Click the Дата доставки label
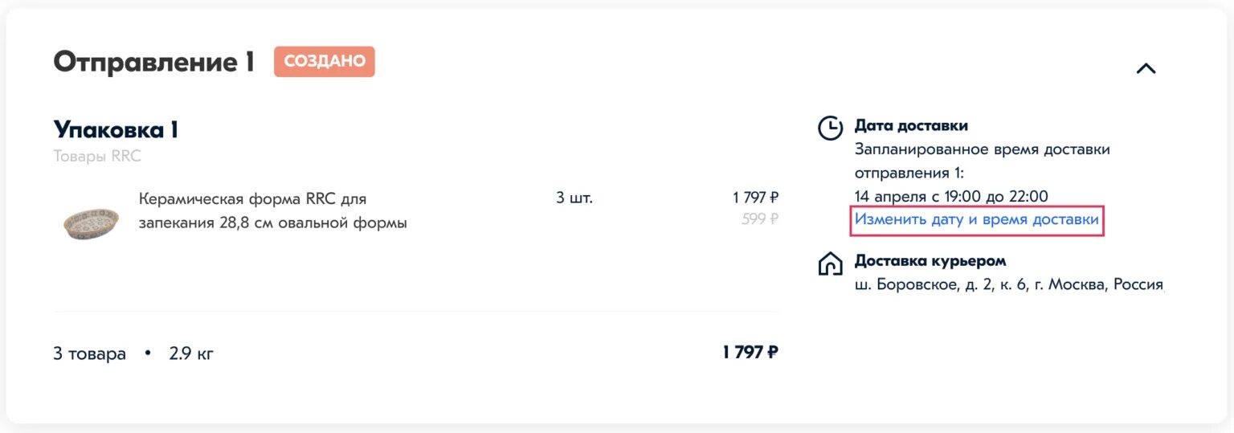The width and height of the screenshot is (1234, 433). [x=911, y=125]
